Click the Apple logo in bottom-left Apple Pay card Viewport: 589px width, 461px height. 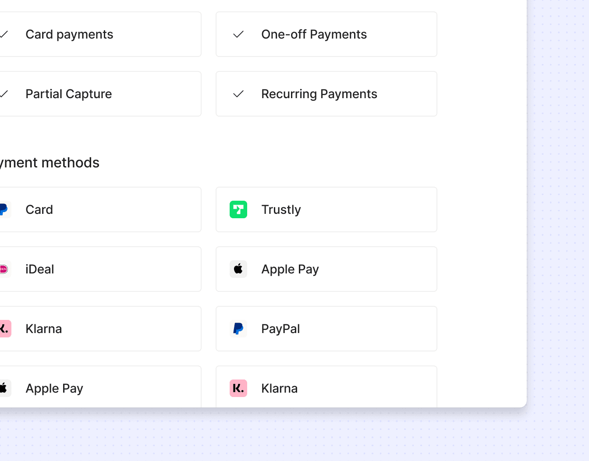tap(5, 388)
